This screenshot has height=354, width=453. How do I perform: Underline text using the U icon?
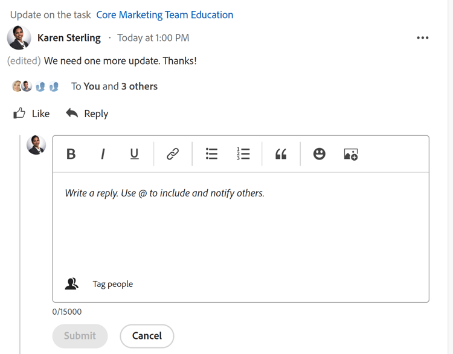coord(134,154)
